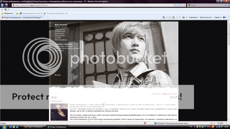
Task: Click the svetlachock avatar thumbnail
Action: click(x=59, y=112)
